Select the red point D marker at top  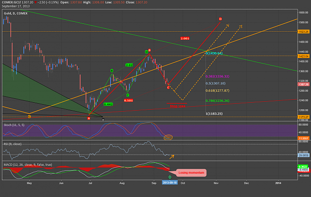pos(220,19)
